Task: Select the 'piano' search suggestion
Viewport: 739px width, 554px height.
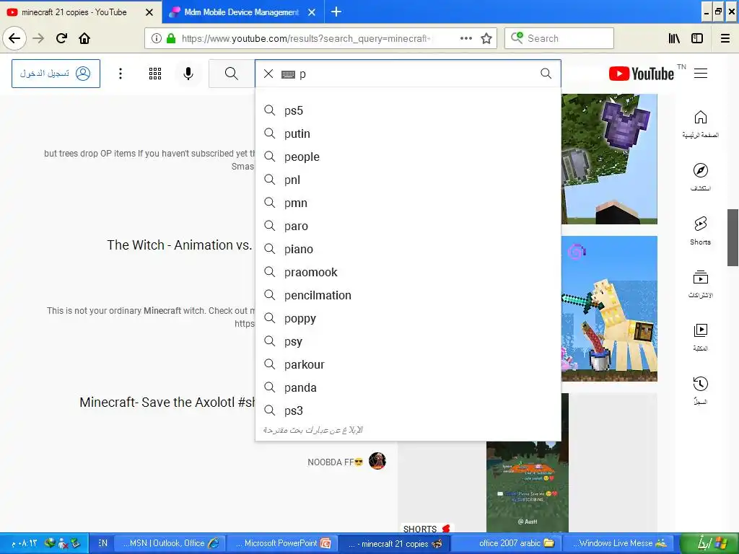Action: pos(408,249)
